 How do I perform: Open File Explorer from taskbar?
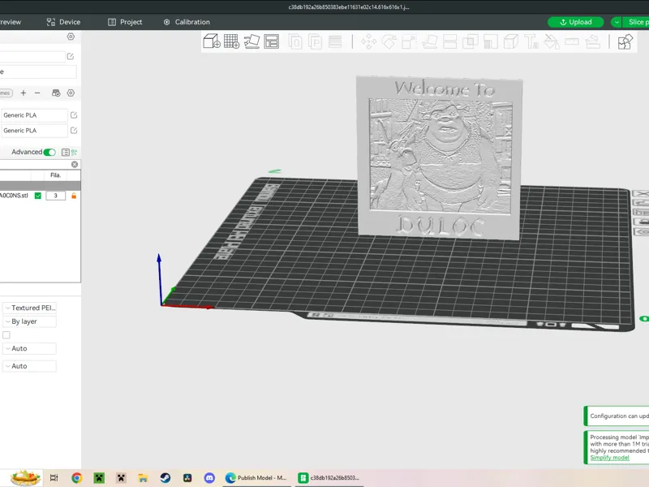point(143,478)
